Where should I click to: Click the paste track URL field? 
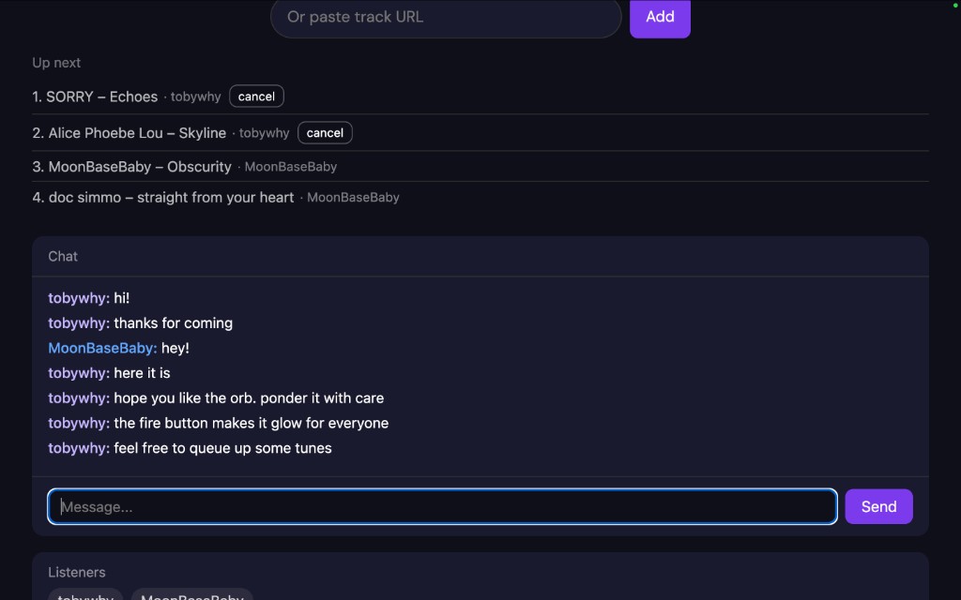[x=445, y=17]
